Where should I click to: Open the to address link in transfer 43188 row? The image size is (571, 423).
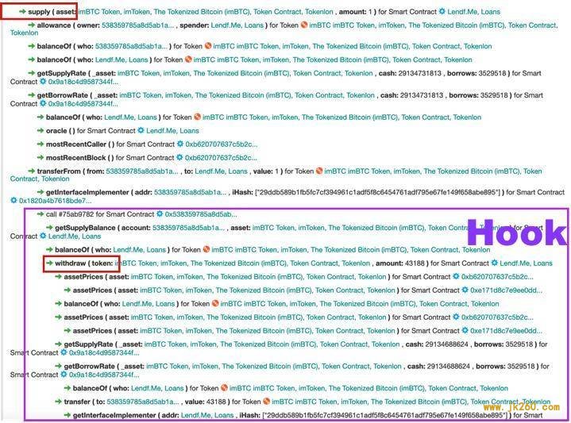point(143,402)
